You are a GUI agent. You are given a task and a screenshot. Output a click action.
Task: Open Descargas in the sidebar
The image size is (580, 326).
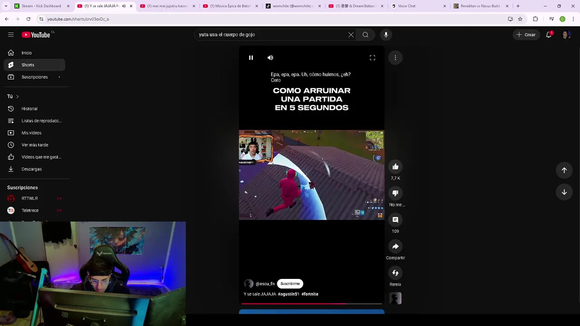coord(34,169)
